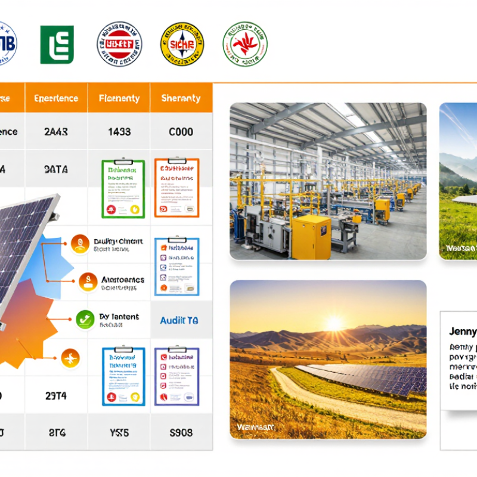Screen dimensions: 477x477
Task: Open the orange-bordered clipboard document
Action: pyautogui.click(x=176, y=187)
